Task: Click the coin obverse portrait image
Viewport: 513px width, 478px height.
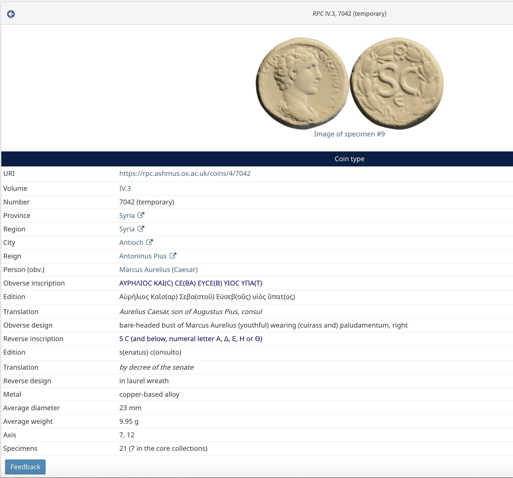Action: 302,83
